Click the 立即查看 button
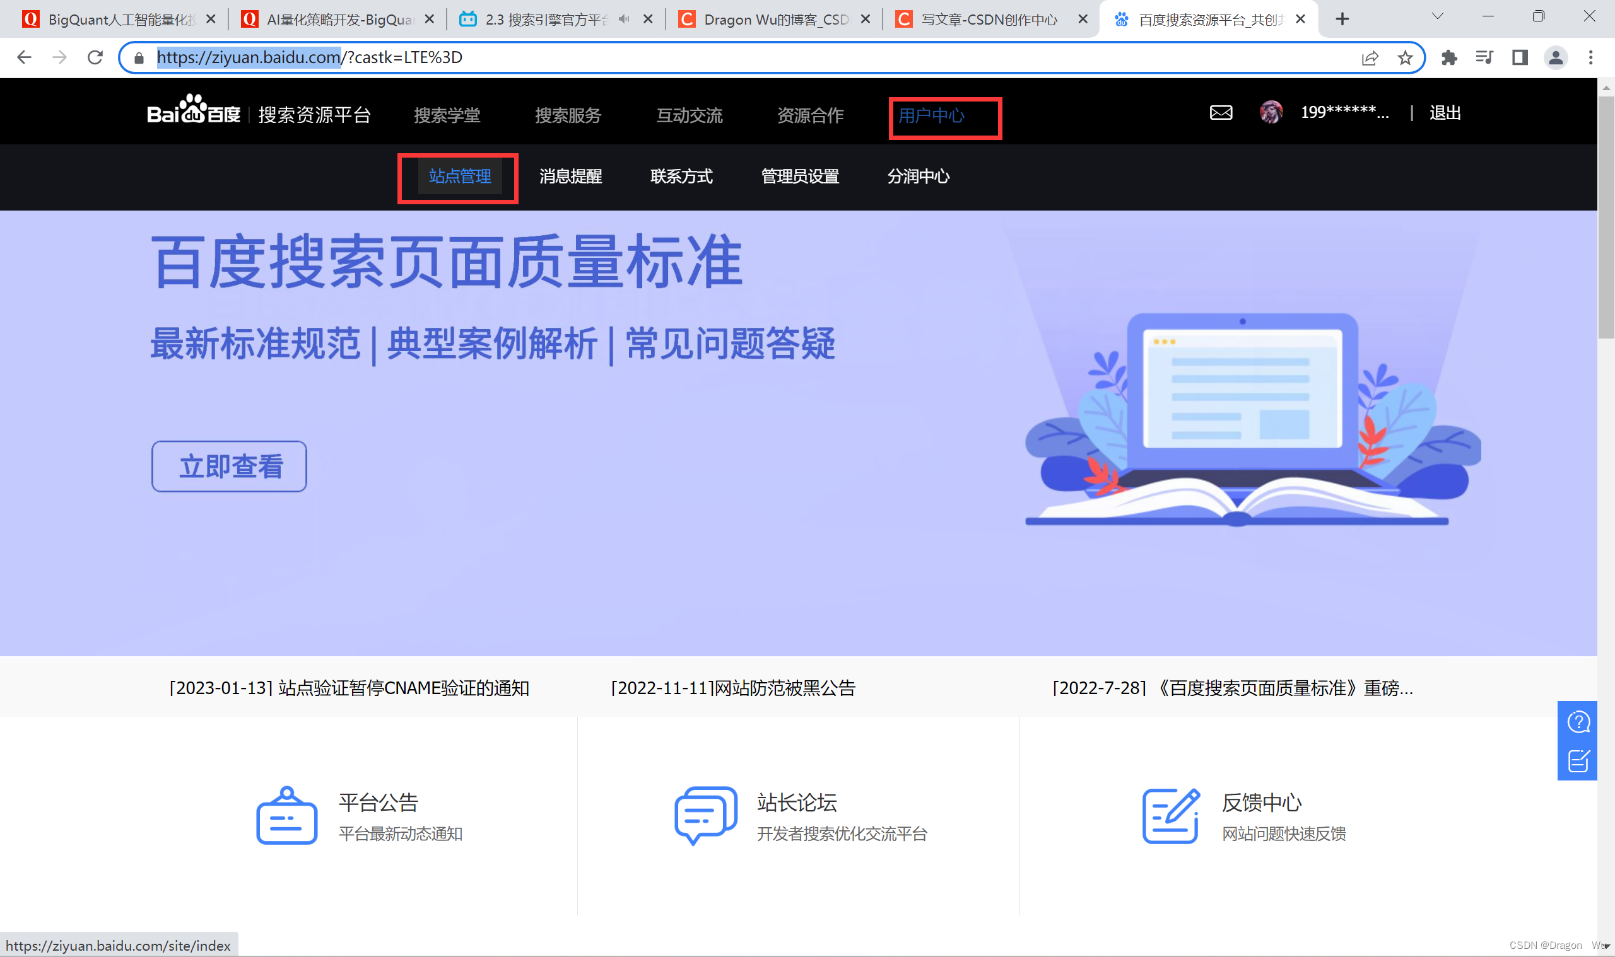The width and height of the screenshot is (1615, 957). click(x=229, y=467)
